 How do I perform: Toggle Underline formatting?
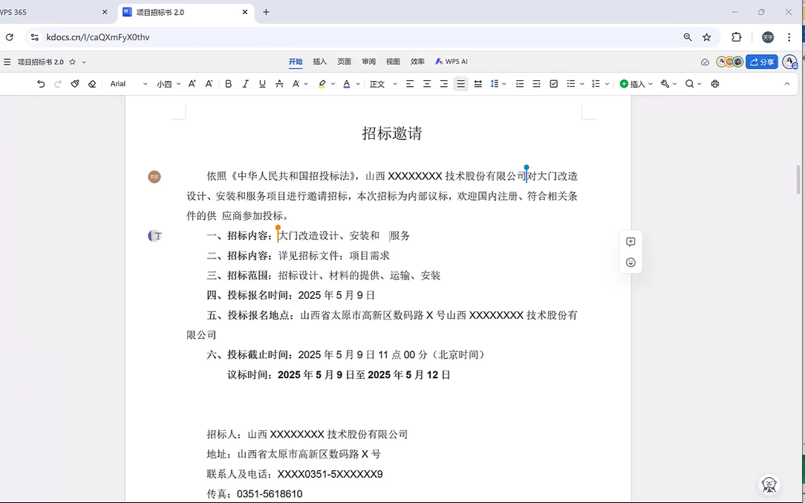pos(262,84)
